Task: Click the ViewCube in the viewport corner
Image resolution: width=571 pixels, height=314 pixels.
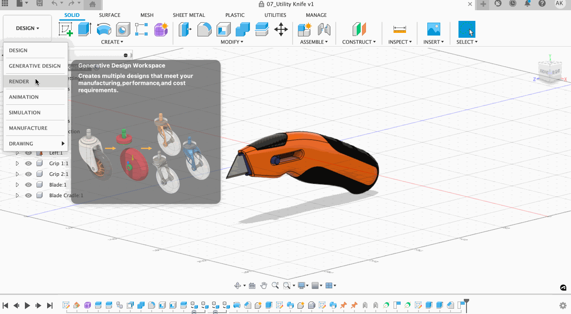Action: click(x=550, y=70)
